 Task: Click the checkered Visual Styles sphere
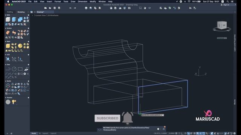pyautogui.click(x=8, y=102)
